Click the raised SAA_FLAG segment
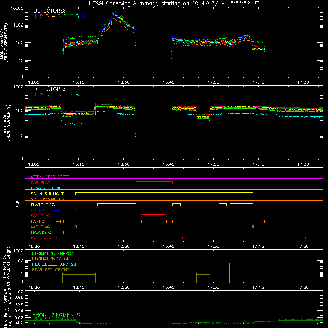Screen dimensions: 328x328 coord(153,215)
